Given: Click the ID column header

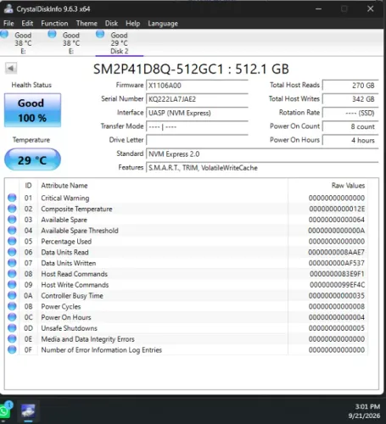Looking at the screenshot, I should click(x=28, y=186).
